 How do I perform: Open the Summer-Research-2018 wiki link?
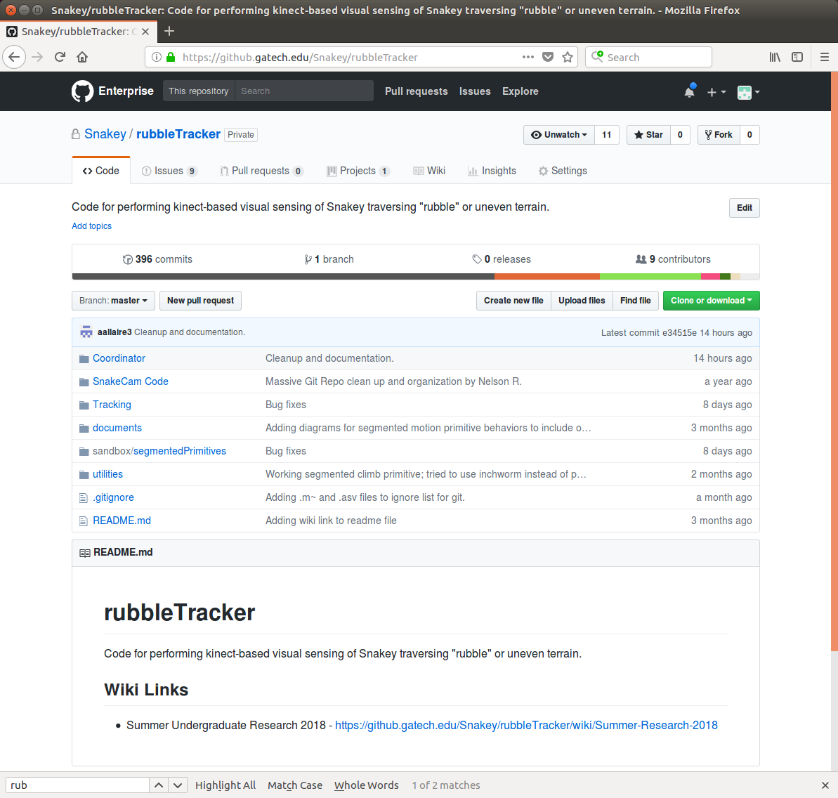click(x=526, y=725)
